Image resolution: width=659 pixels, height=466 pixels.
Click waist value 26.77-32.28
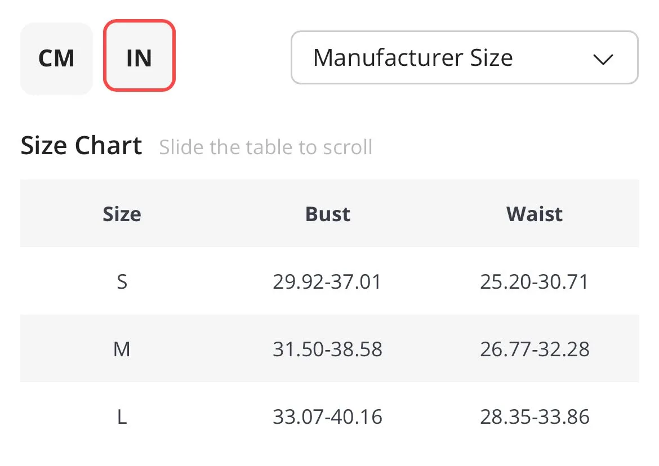[535, 349]
